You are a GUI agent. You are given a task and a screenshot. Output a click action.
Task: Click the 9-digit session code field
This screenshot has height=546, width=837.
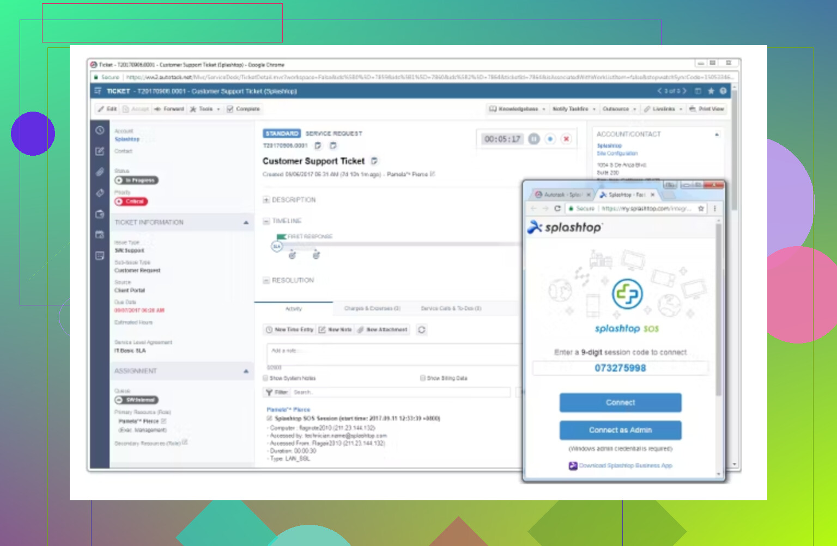pyautogui.click(x=620, y=368)
